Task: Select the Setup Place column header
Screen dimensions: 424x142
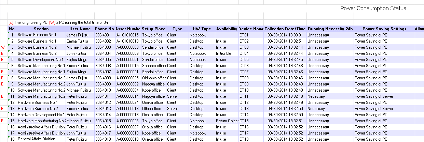Action: click(154, 29)
